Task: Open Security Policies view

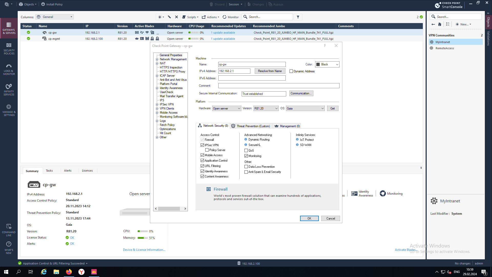Action: 9,49
